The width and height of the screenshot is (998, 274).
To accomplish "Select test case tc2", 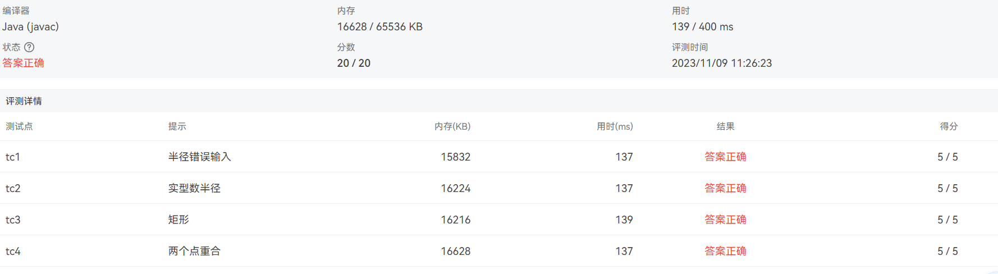I will click(x=13, y=188).
